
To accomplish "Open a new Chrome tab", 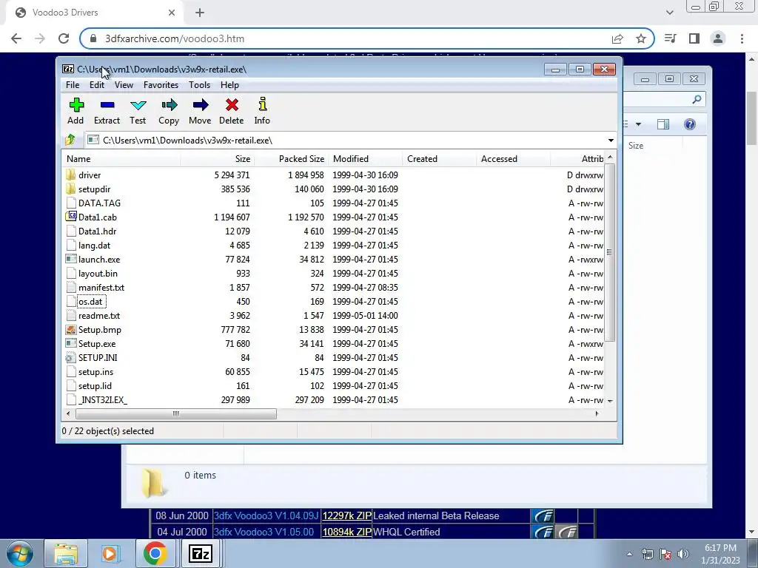I will point(200,13).
